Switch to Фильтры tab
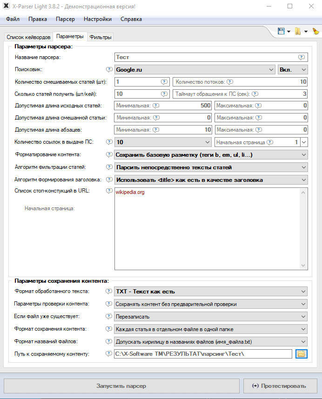Image resolution: width=322 pixels, height=399 pixels. click(101, 37)
